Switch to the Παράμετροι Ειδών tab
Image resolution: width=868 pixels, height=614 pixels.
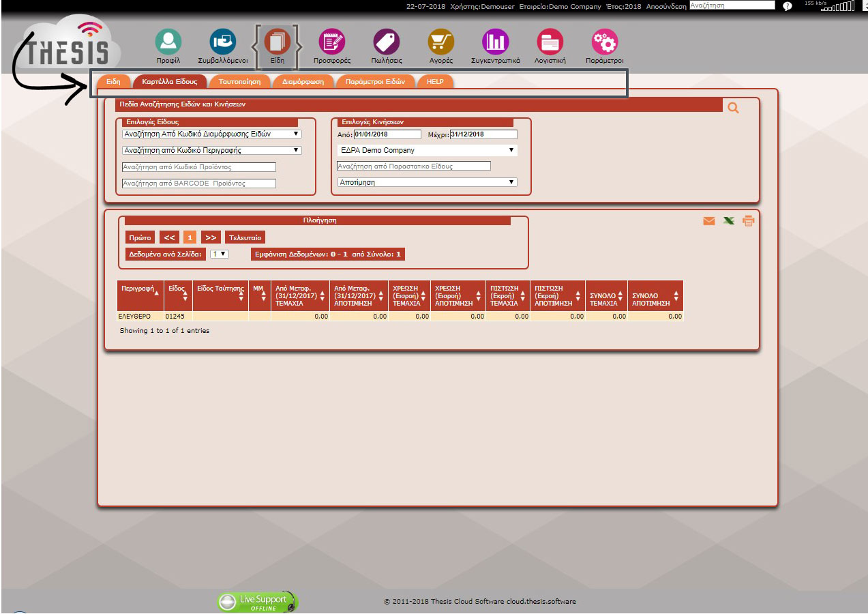point(375,82)
